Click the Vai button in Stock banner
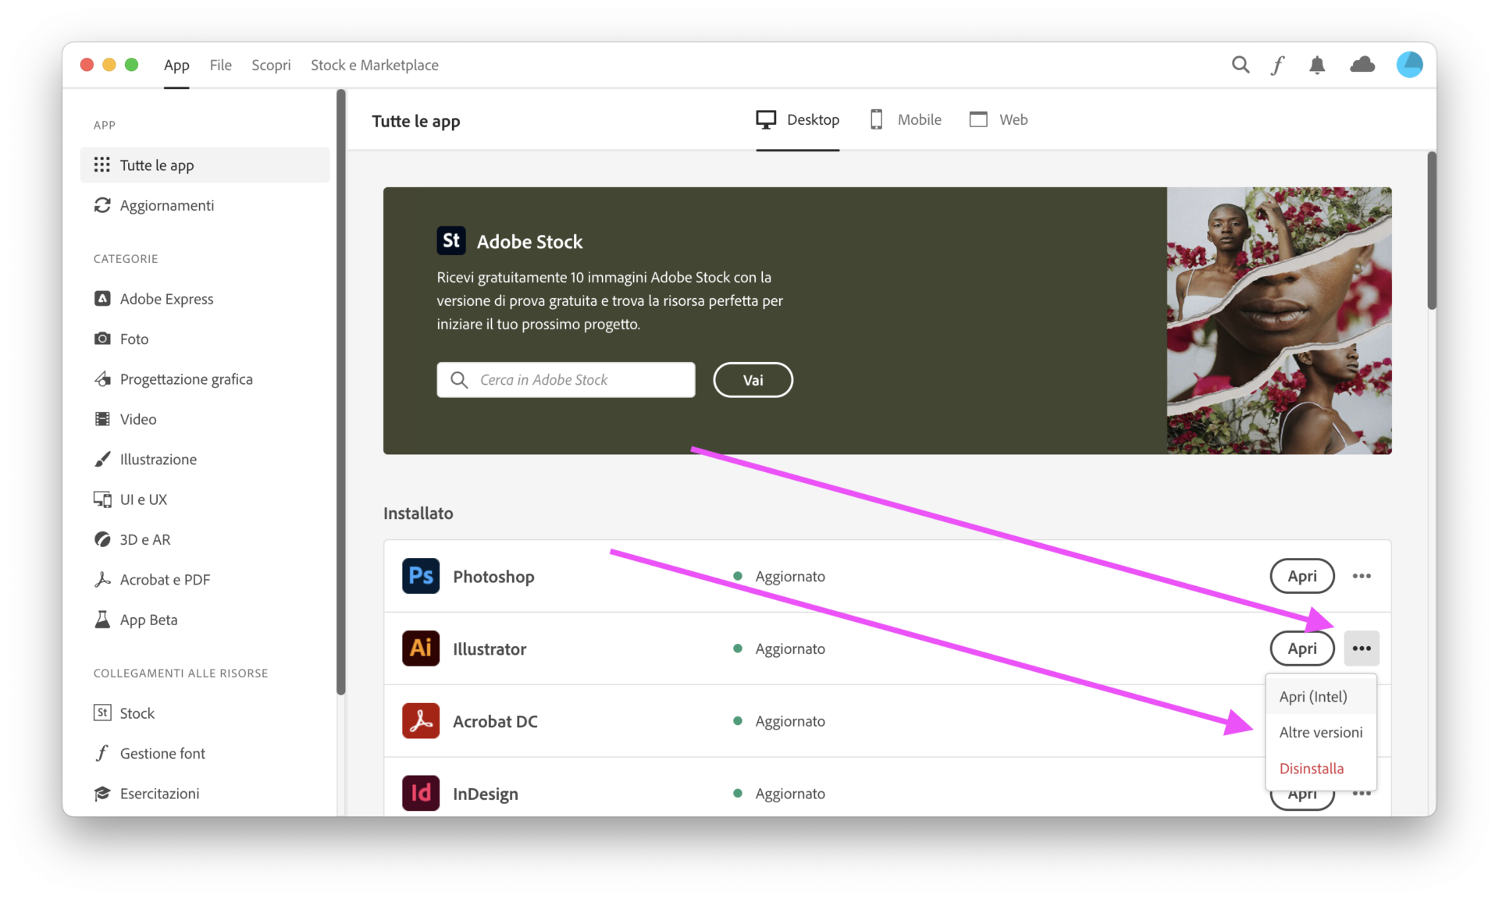Screen dimensions: 1499x899 753,380
